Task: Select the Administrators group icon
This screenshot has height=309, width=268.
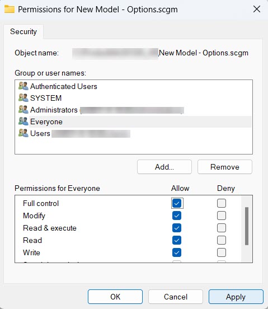Action: pyautogui.click(x=23, y=110)
